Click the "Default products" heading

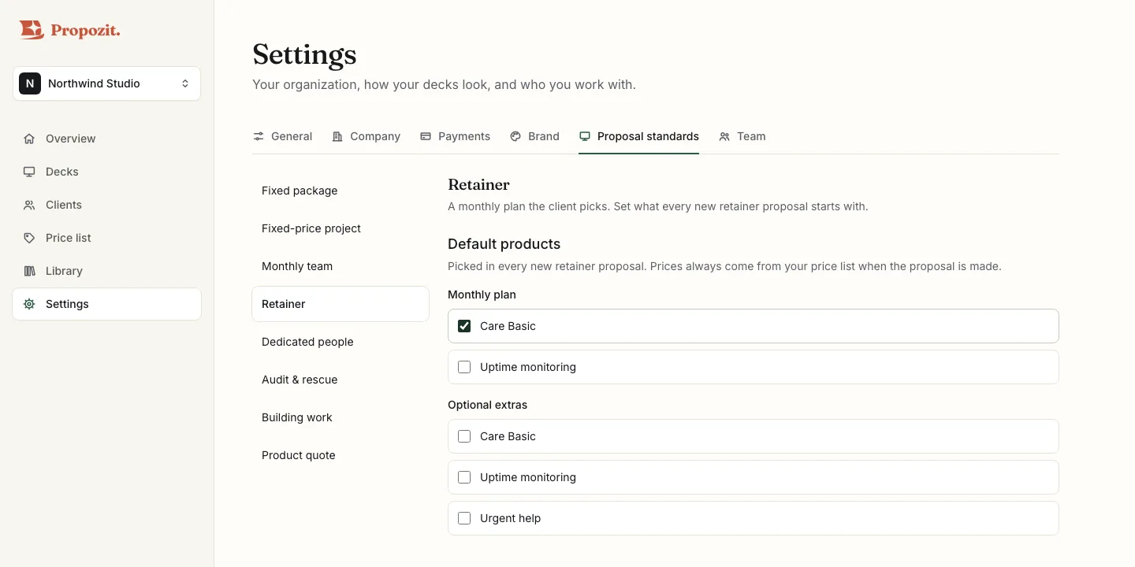click(x=504, y=244)
